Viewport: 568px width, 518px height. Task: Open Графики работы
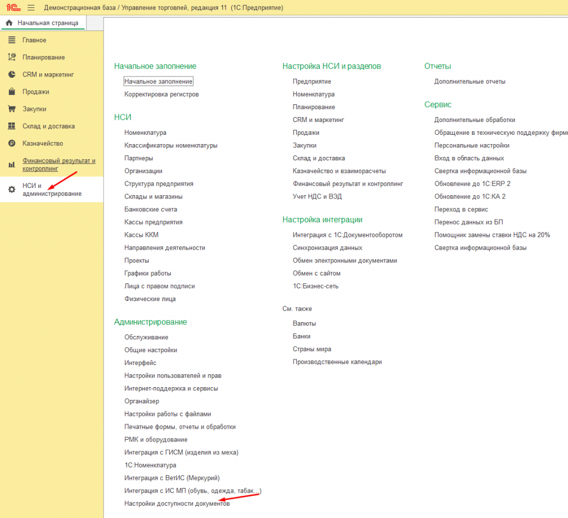click(148, 273)
